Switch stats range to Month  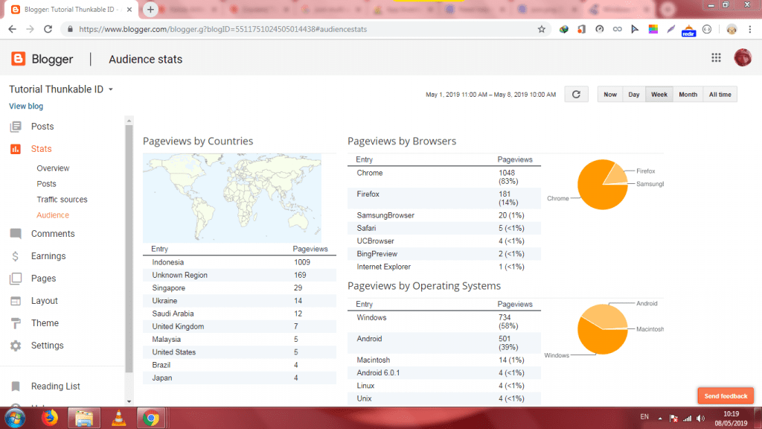(x=688, y=95)
